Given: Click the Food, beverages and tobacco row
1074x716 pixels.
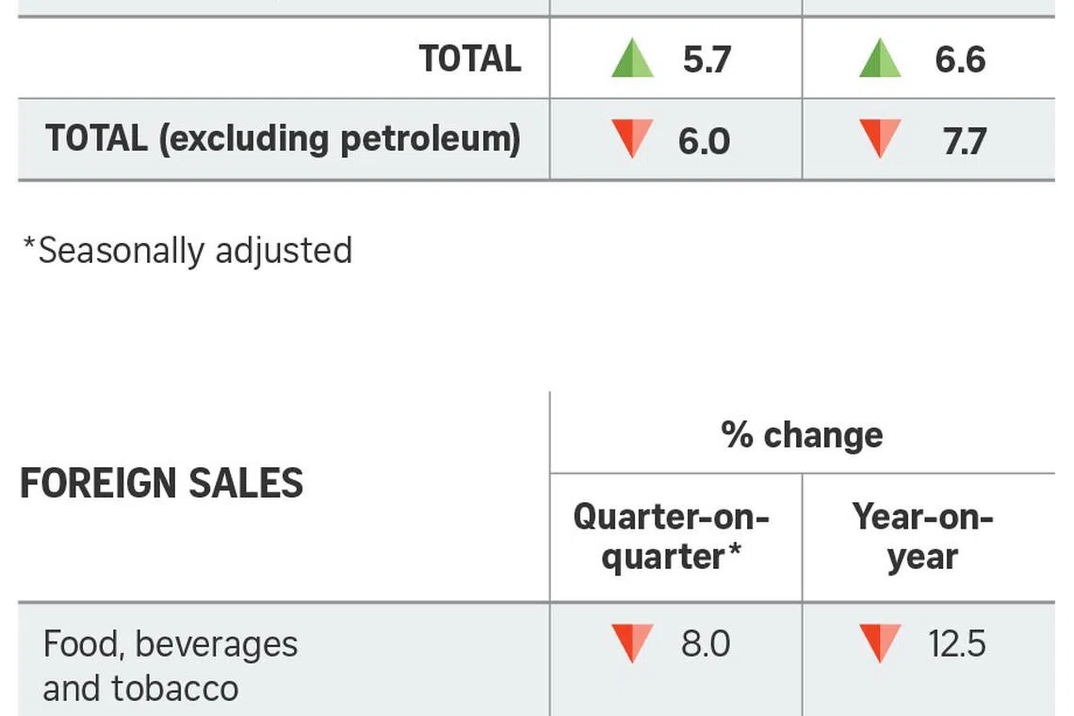Looking at the screenshot, I should [171, 666].
